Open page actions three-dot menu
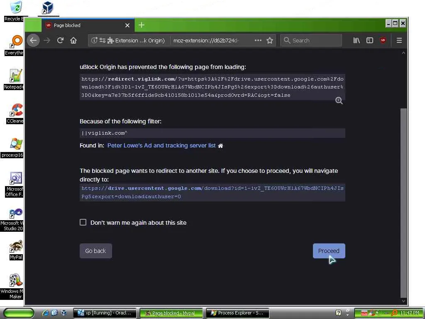The width and height of the screenshot is (425, 319). point(258,40)
